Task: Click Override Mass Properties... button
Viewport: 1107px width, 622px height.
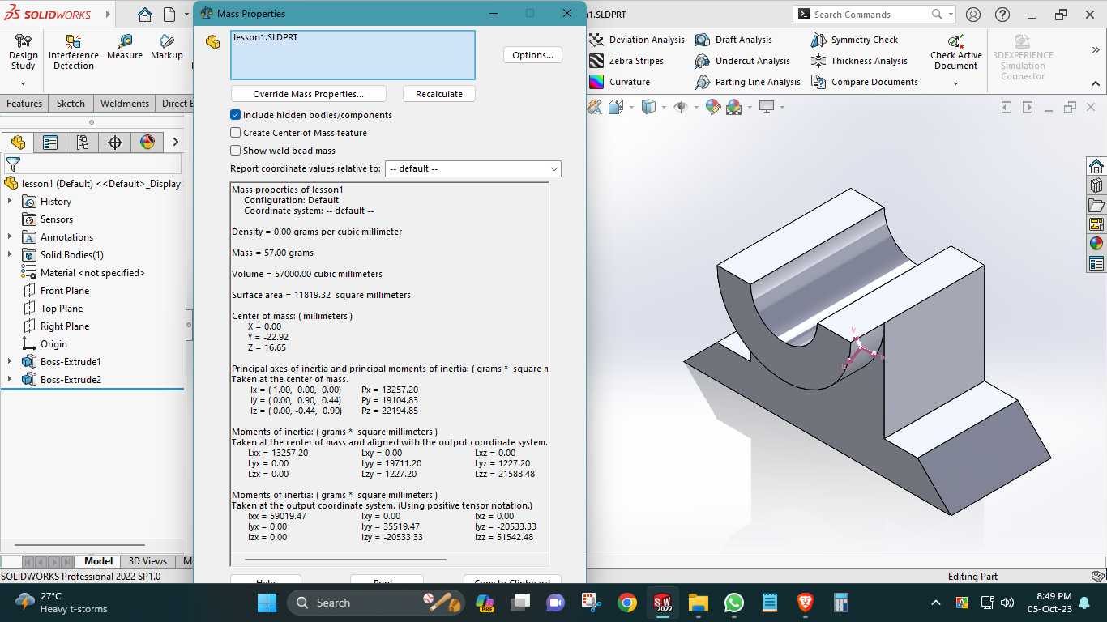Action: [308, 94]
